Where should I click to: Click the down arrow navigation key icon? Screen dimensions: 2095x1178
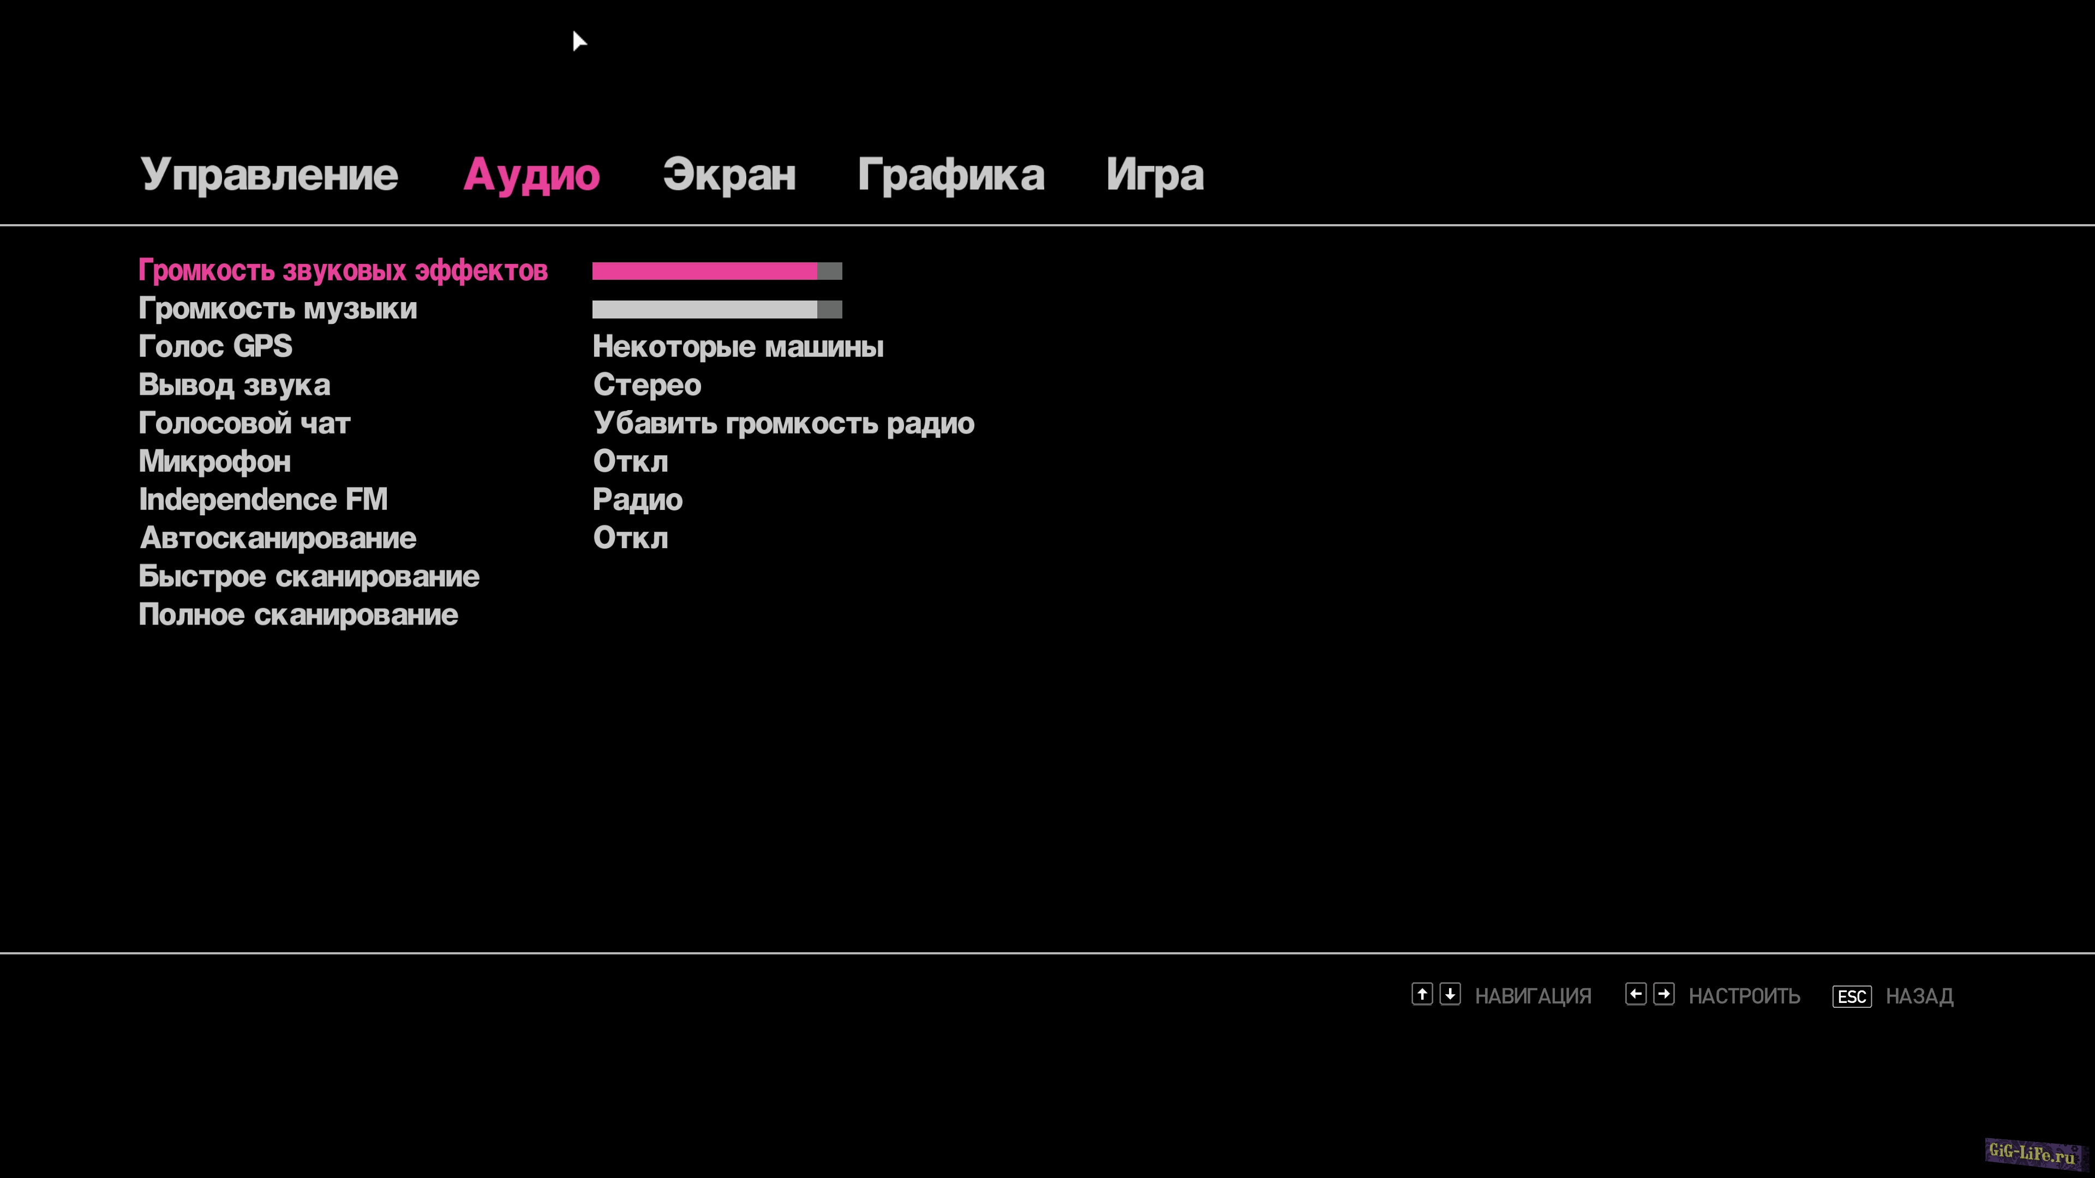click(1450, 994)
